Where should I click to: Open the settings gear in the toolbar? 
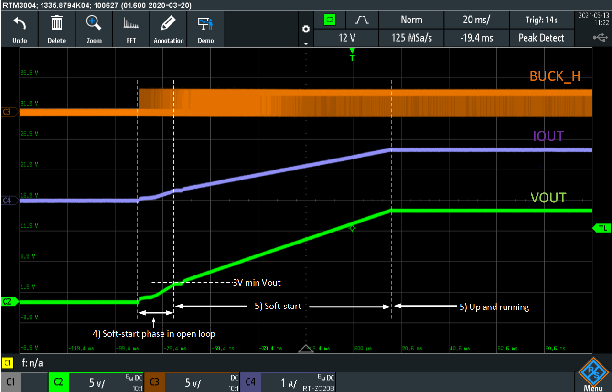pos(306,30)
